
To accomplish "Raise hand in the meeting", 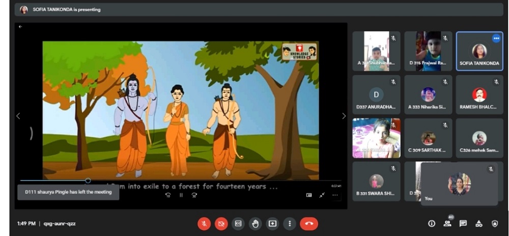I will [x=255, y=223].
